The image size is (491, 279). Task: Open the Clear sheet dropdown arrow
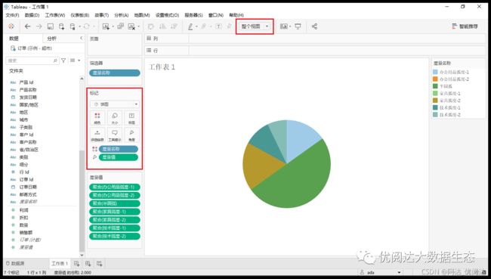point(139,26)
